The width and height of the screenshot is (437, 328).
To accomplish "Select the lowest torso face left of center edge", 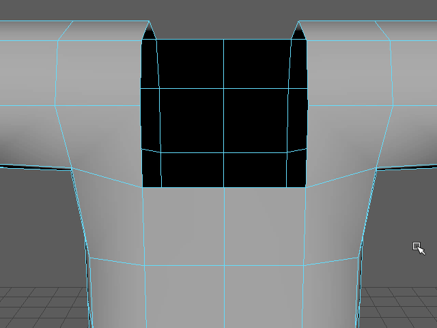I will click(x=184, y=297).
